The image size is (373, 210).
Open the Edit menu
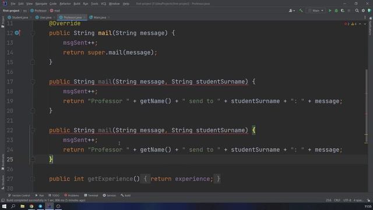pyautogui.click(x=21, y=3)
